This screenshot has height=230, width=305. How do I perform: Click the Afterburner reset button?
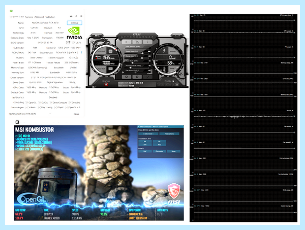[x=137, y=77]
